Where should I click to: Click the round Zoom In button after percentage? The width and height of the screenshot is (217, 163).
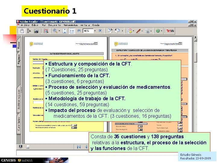pos(100,31)
